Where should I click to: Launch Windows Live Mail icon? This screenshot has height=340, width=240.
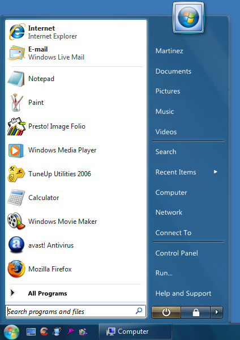pos(16,53)
